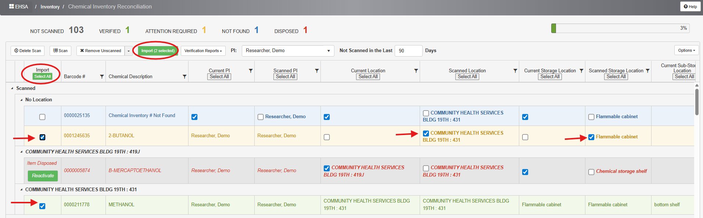Collapse the Scanned group

[x=12, y=88]
